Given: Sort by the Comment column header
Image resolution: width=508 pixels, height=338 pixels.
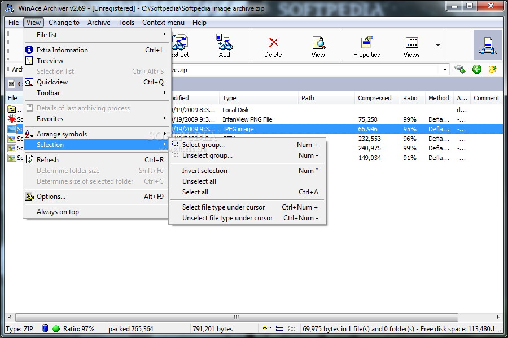Looking at the screenshot, I should pyautogui.click(x=487, y=98).
